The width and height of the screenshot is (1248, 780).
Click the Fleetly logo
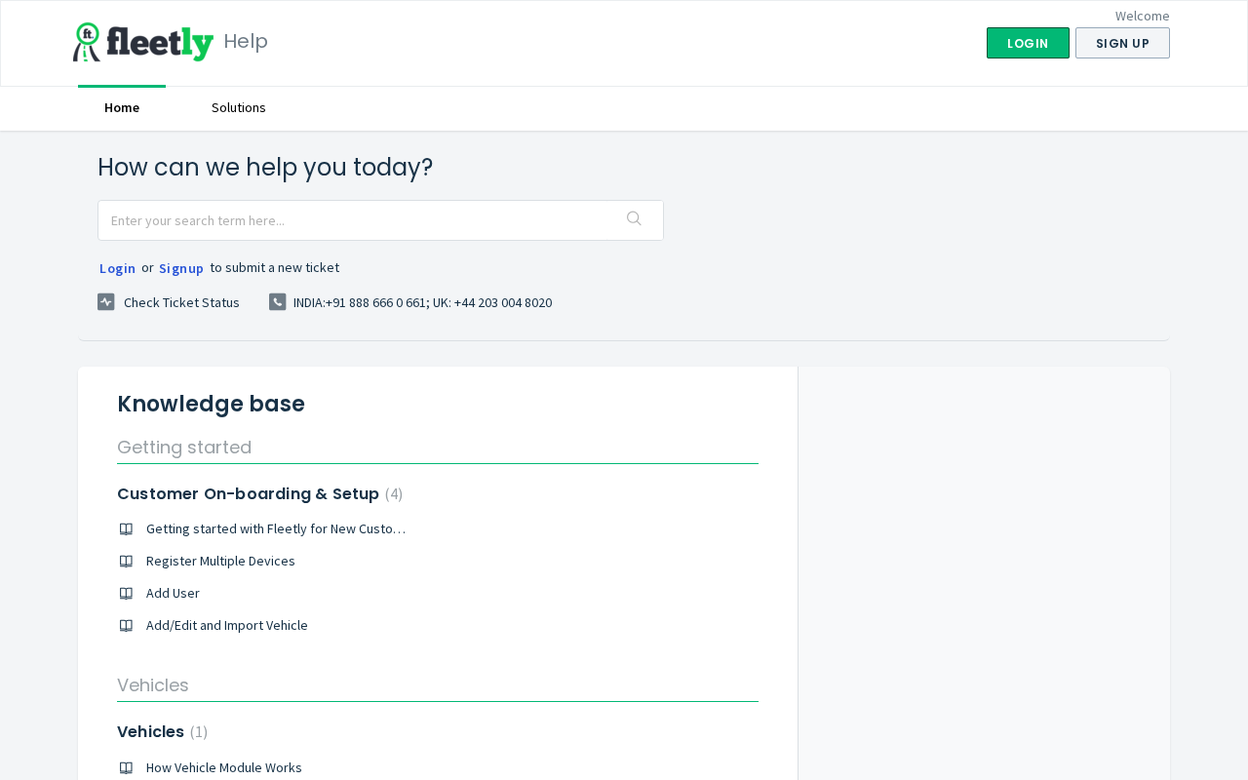(x=143, y=42)
